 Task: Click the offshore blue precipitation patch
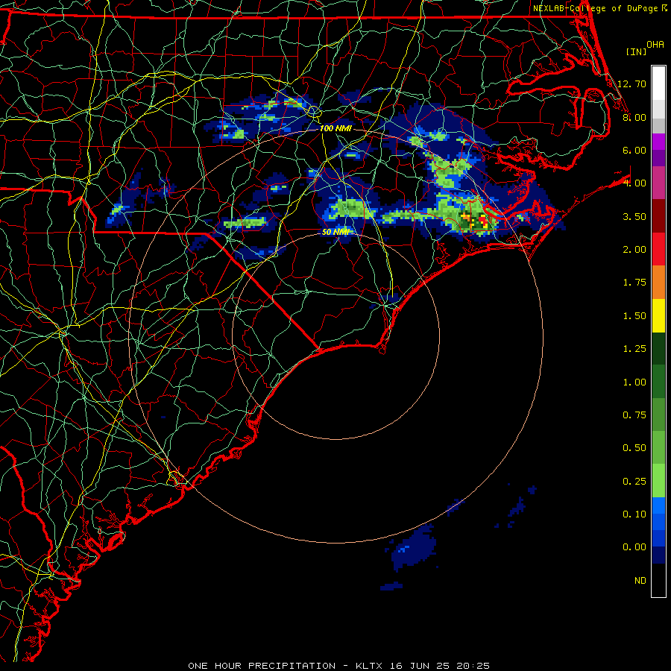(415, 548)
